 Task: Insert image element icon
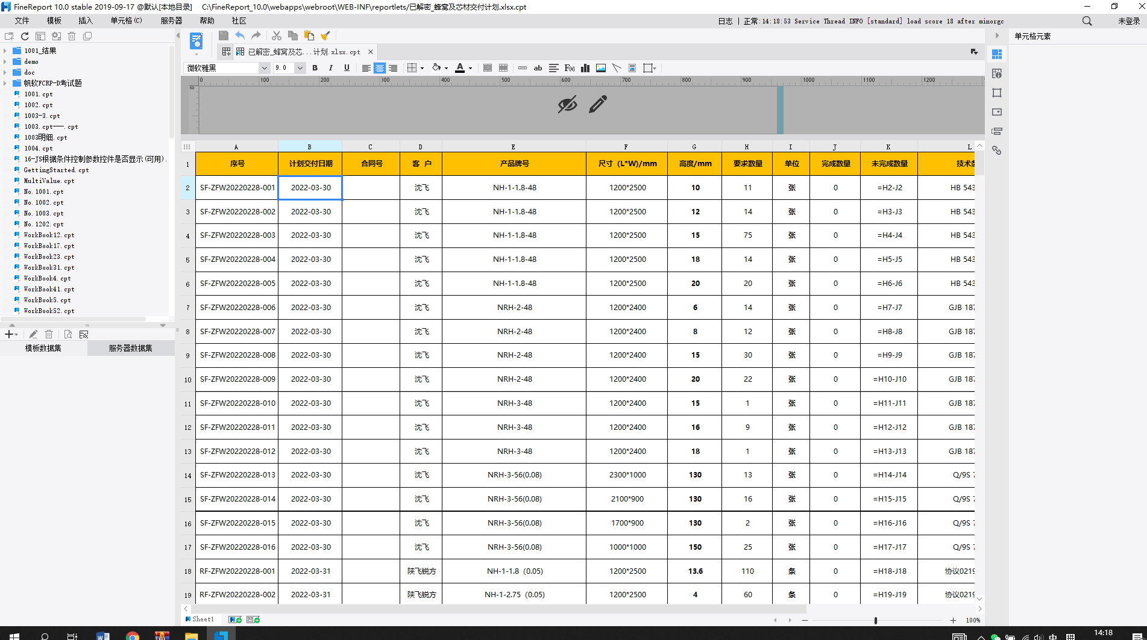pos(601,68)
